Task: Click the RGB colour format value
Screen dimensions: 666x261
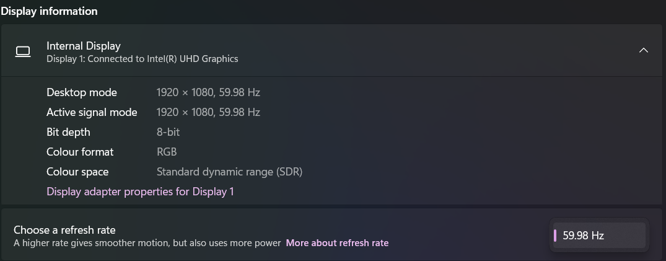Action: 167,152
